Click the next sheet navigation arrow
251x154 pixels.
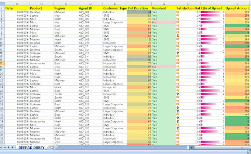9,147
